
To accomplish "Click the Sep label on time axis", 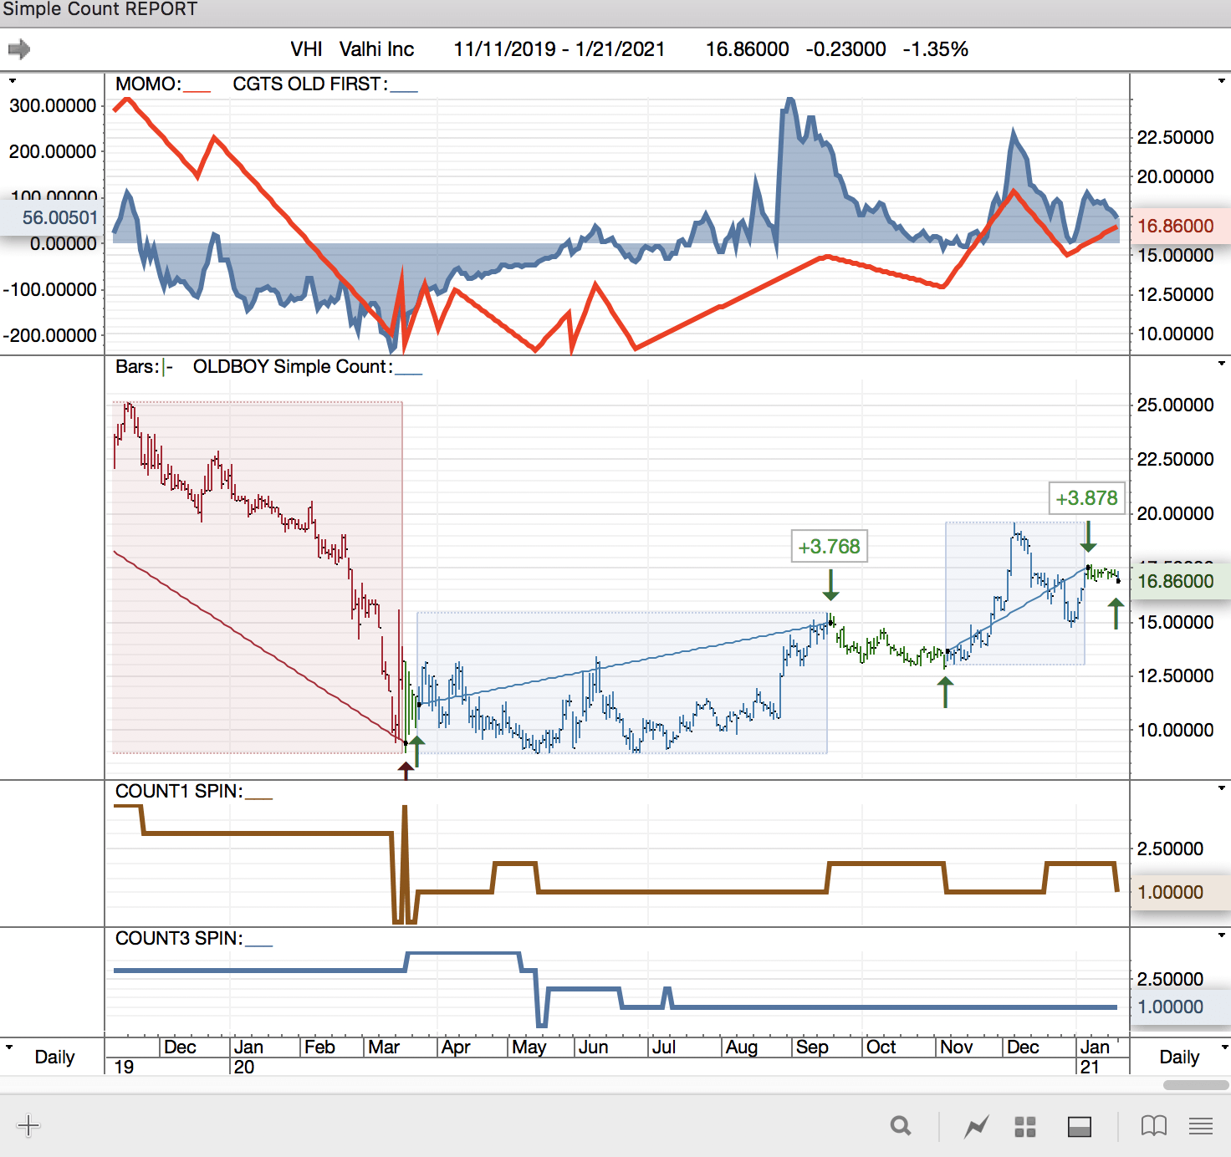I will [812, 1047].
